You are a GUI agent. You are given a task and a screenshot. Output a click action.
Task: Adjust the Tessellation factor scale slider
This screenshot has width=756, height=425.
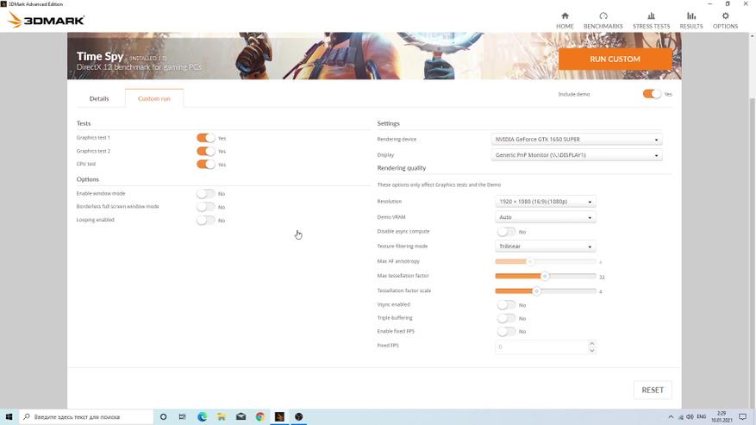546,291
